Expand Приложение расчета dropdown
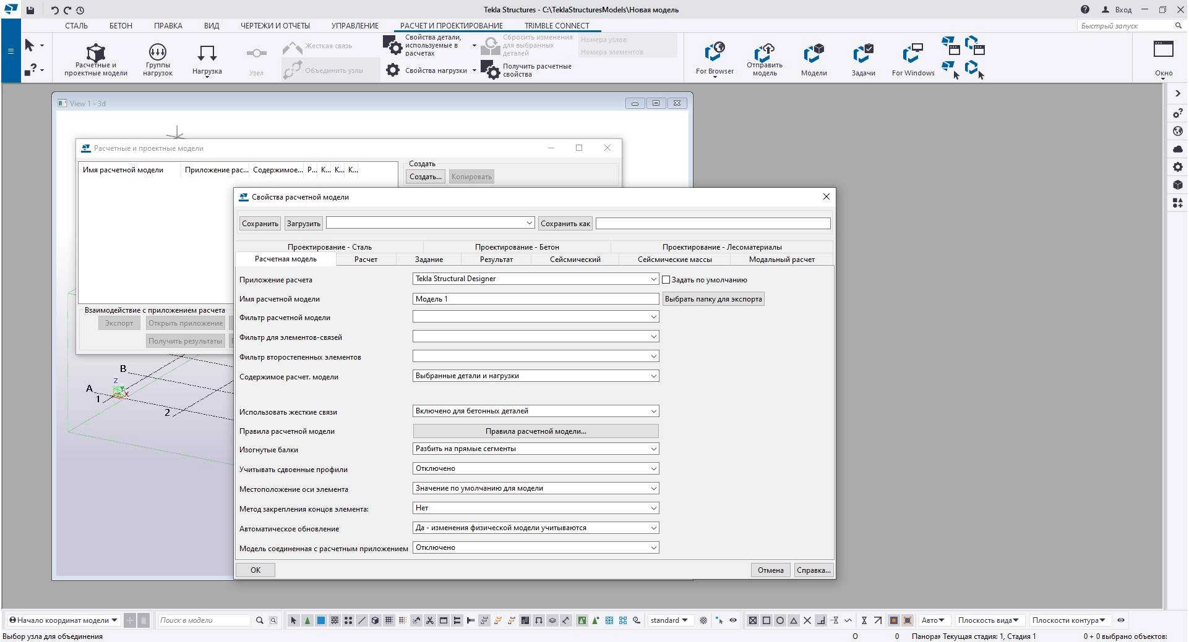The image size is (1189, 642). [x=653, y=279]
